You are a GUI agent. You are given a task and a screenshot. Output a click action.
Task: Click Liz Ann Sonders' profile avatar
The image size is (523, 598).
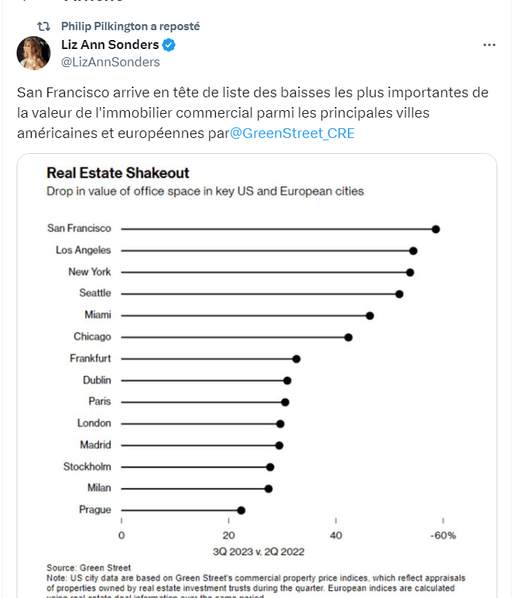click(x=33, y=53)
